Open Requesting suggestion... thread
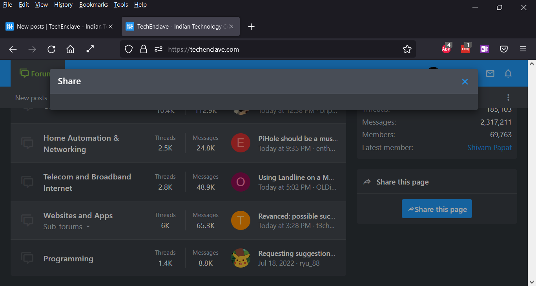The height and width of the screenshot is (286, 536). click(x=298, y=253)
